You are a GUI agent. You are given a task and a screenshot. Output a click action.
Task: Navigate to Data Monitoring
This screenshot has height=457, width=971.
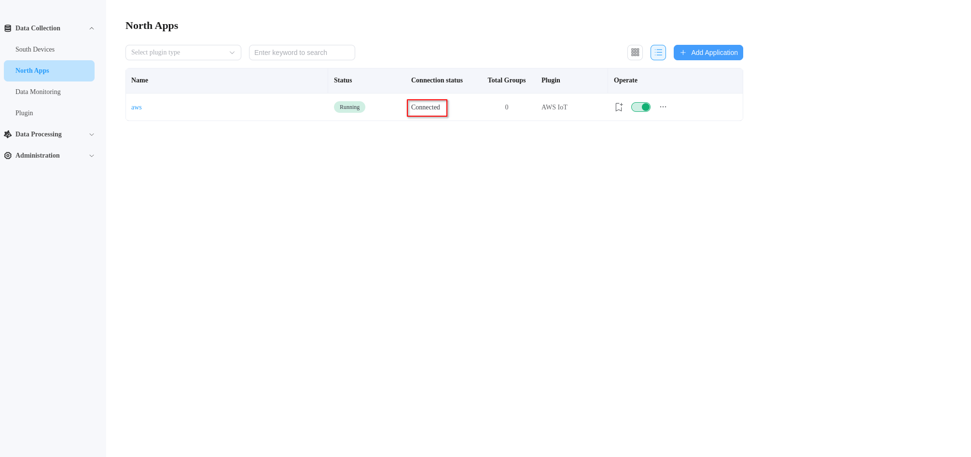[38, 92]
